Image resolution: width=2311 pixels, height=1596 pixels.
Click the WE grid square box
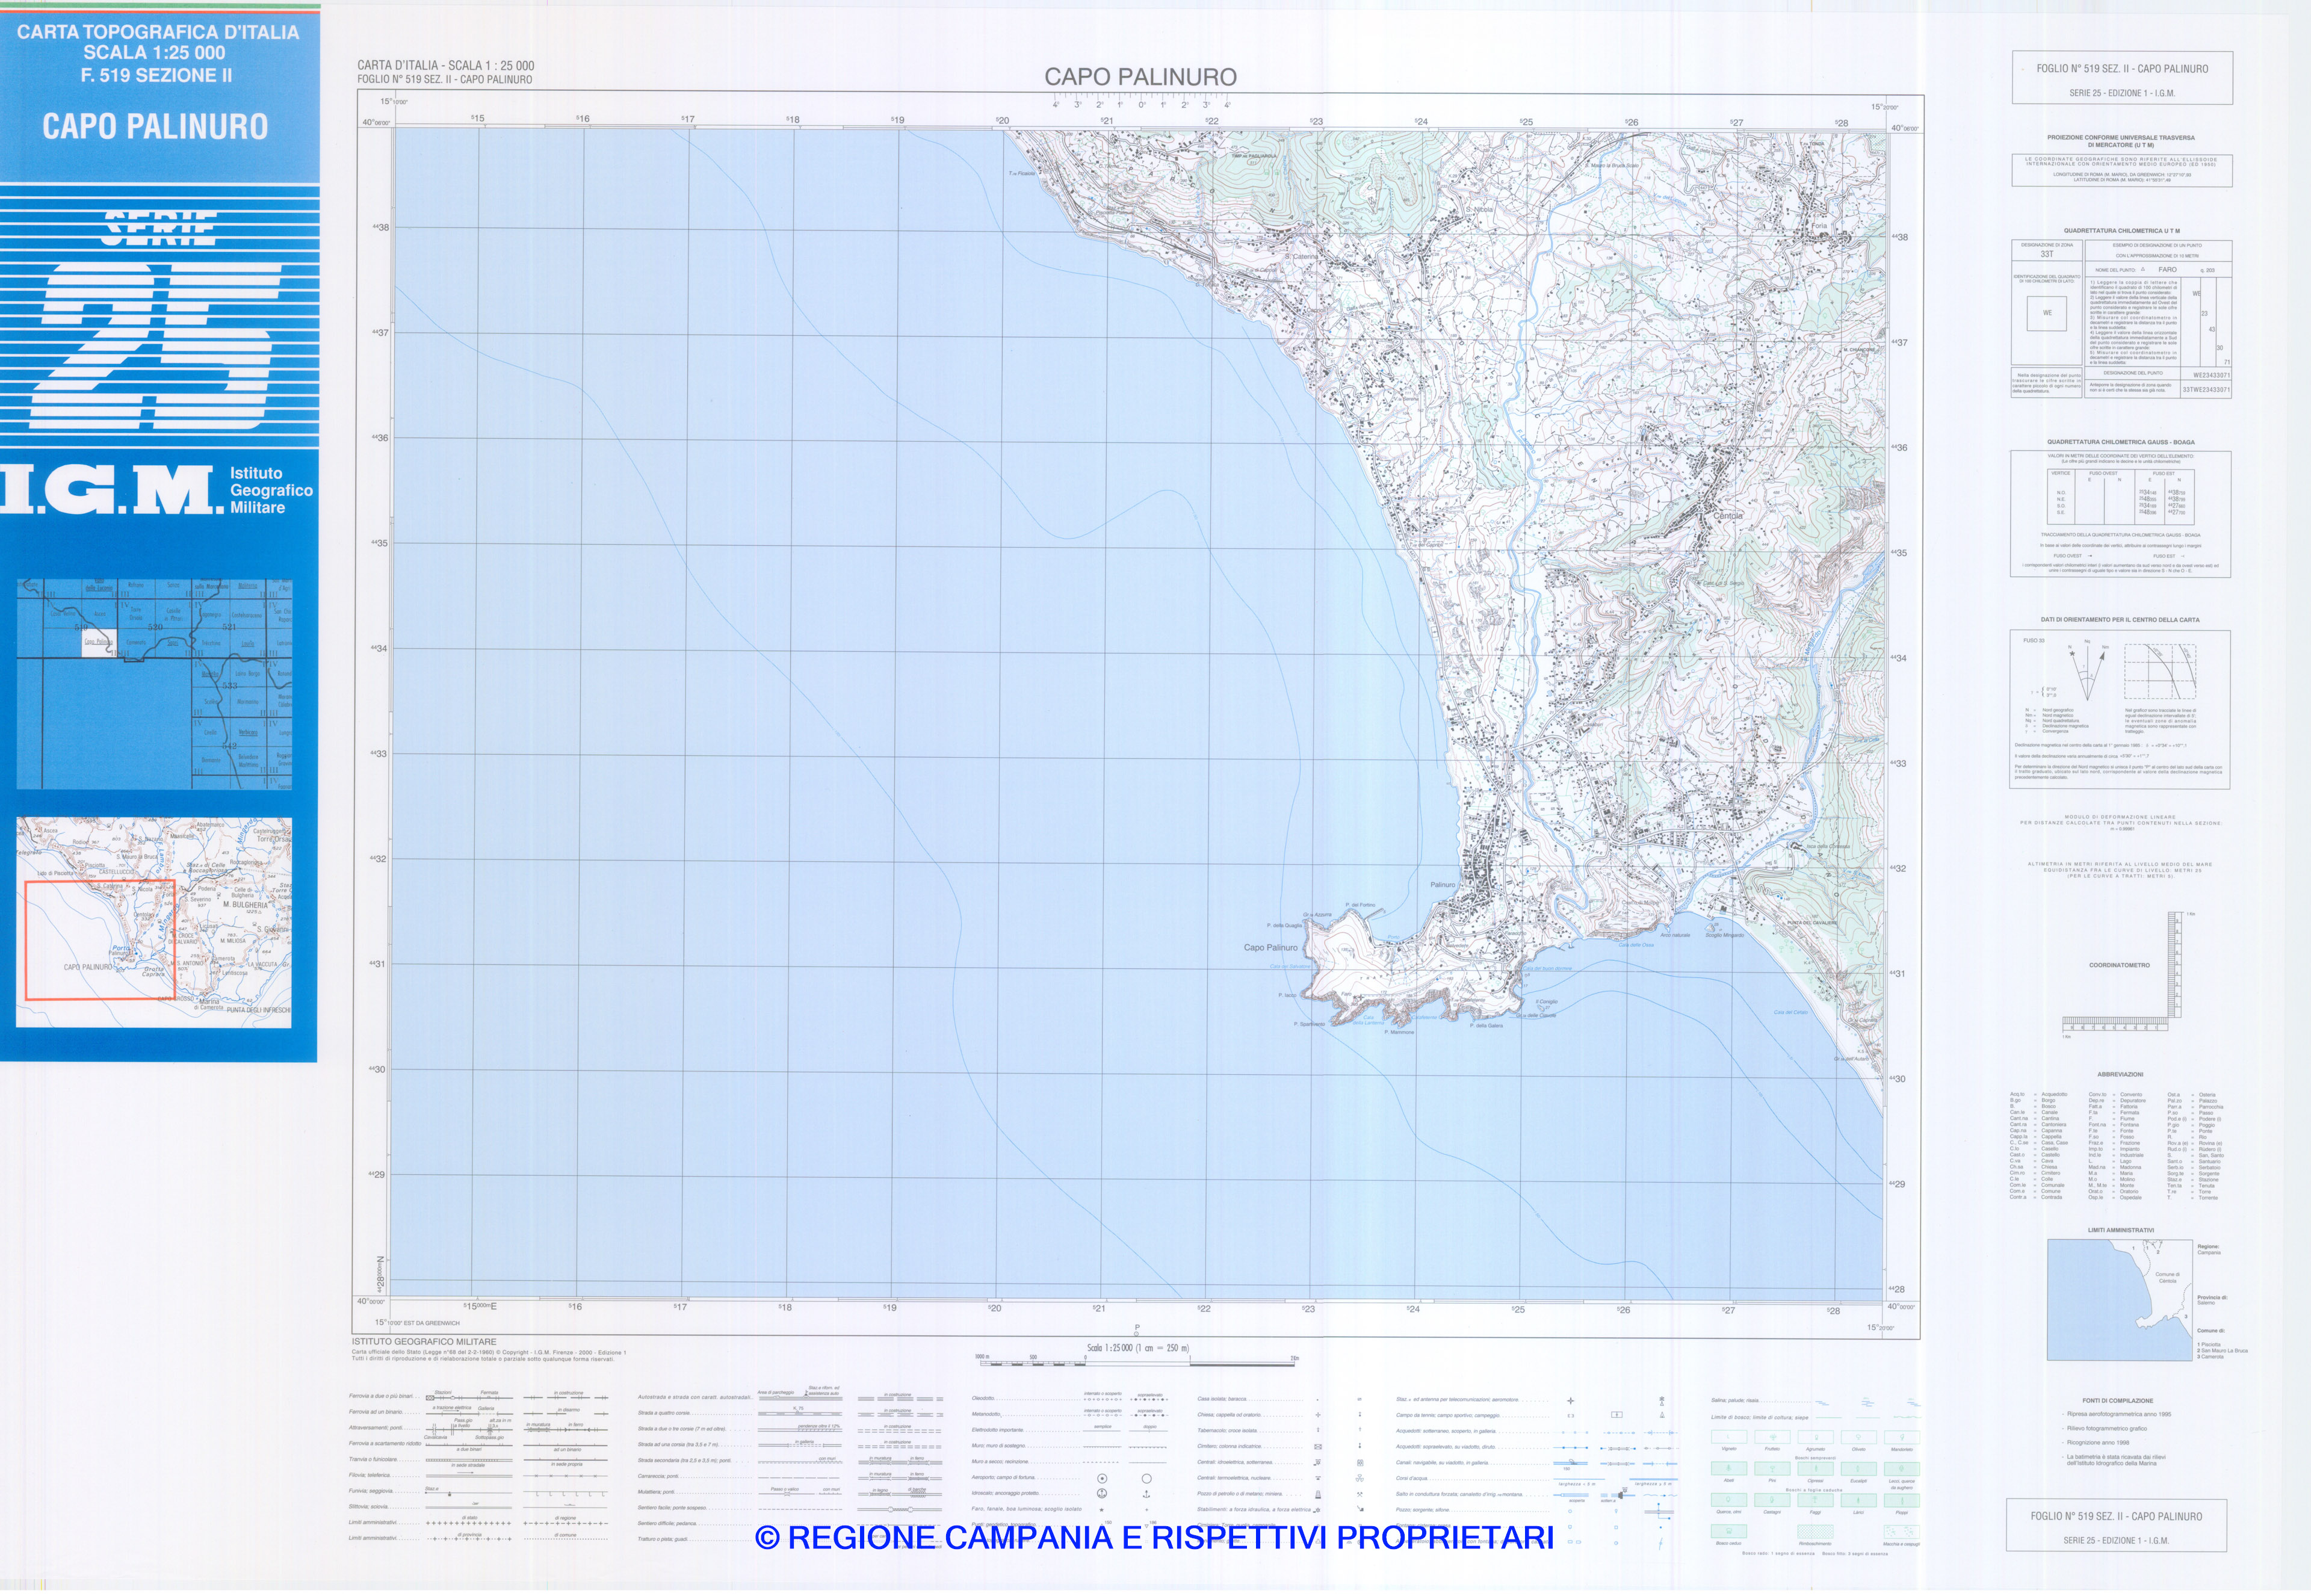[x=2047, y=314]
